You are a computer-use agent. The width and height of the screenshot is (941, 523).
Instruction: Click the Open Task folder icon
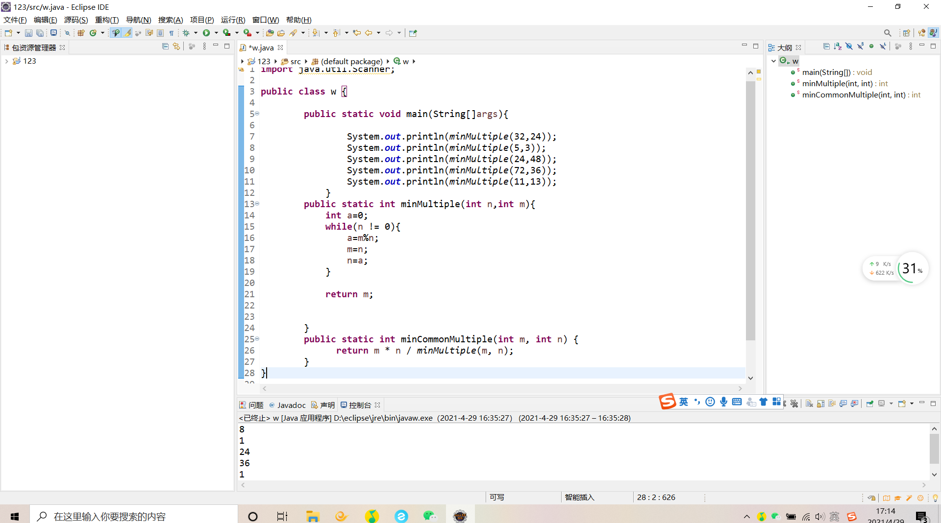(281, 33)
